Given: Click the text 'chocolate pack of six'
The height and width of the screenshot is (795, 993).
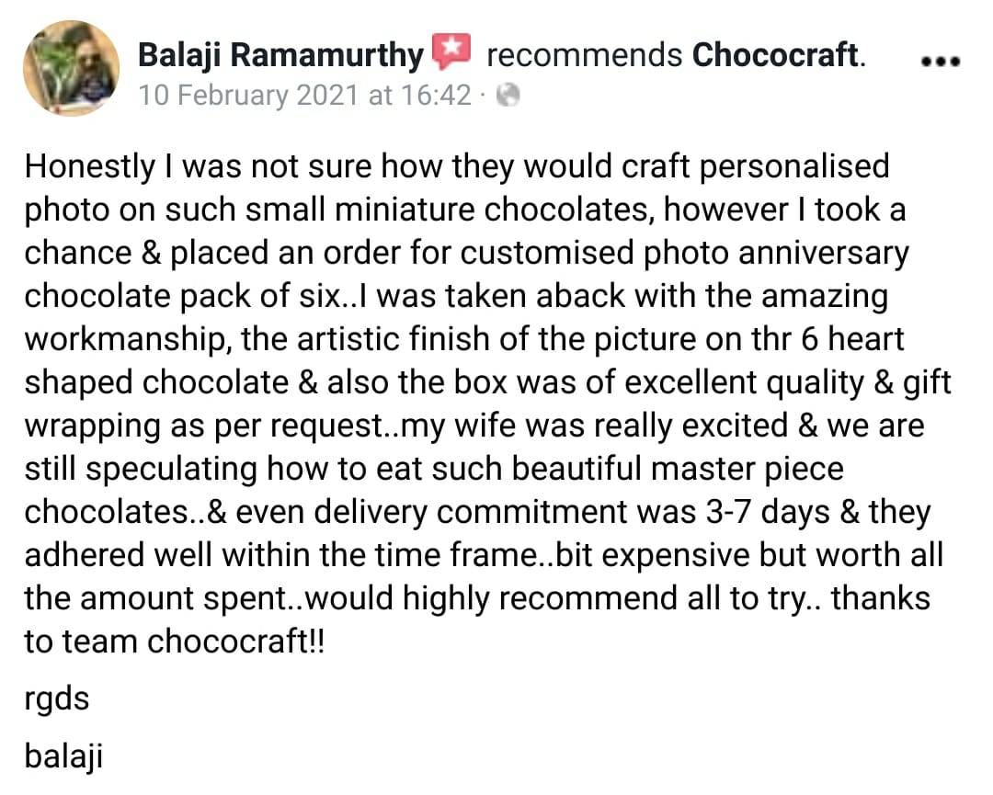Looking at the screenshot, I should point(183,296).
